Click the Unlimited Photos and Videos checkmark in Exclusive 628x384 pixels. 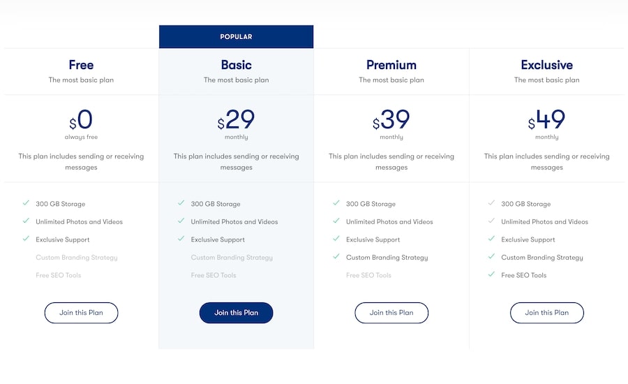click(x=491, y=221)
